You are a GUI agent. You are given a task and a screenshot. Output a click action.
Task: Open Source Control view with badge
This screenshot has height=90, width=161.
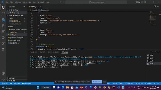pos(3,19)
